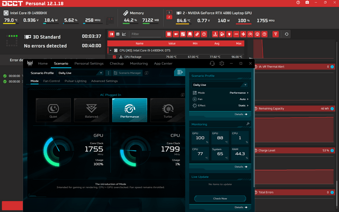
Task: Select GPU 1 in OCCT header
Action: coord(169,12)
